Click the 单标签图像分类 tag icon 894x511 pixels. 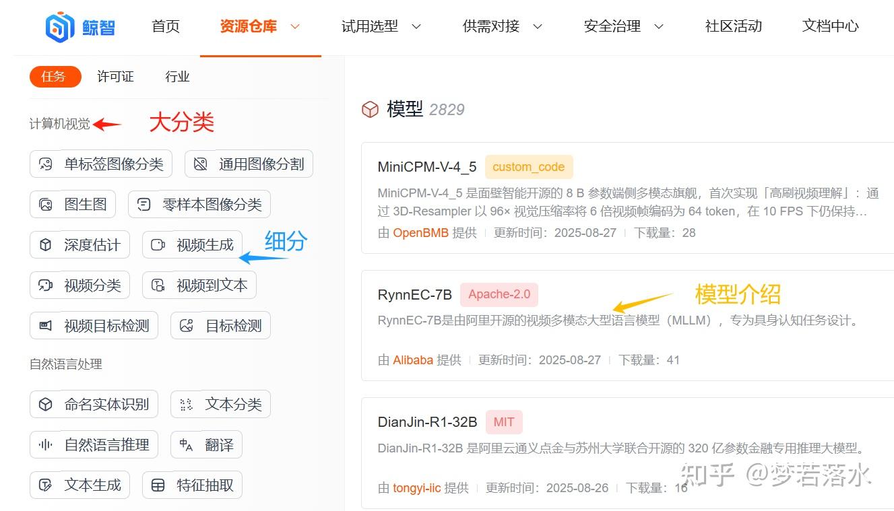click(x=46, y=164)
